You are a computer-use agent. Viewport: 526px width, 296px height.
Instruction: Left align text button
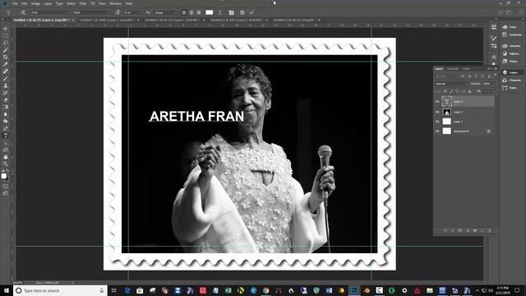[184, 12]
